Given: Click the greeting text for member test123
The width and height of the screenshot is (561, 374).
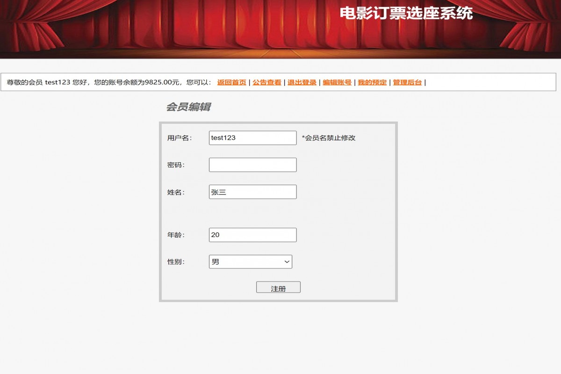Looking at the screenshot, I should [47, 82].
